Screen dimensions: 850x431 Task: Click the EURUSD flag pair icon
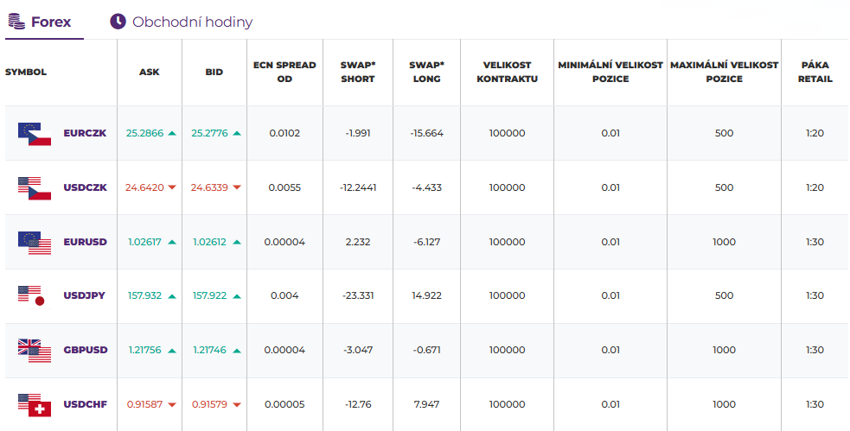pos(35,242)
